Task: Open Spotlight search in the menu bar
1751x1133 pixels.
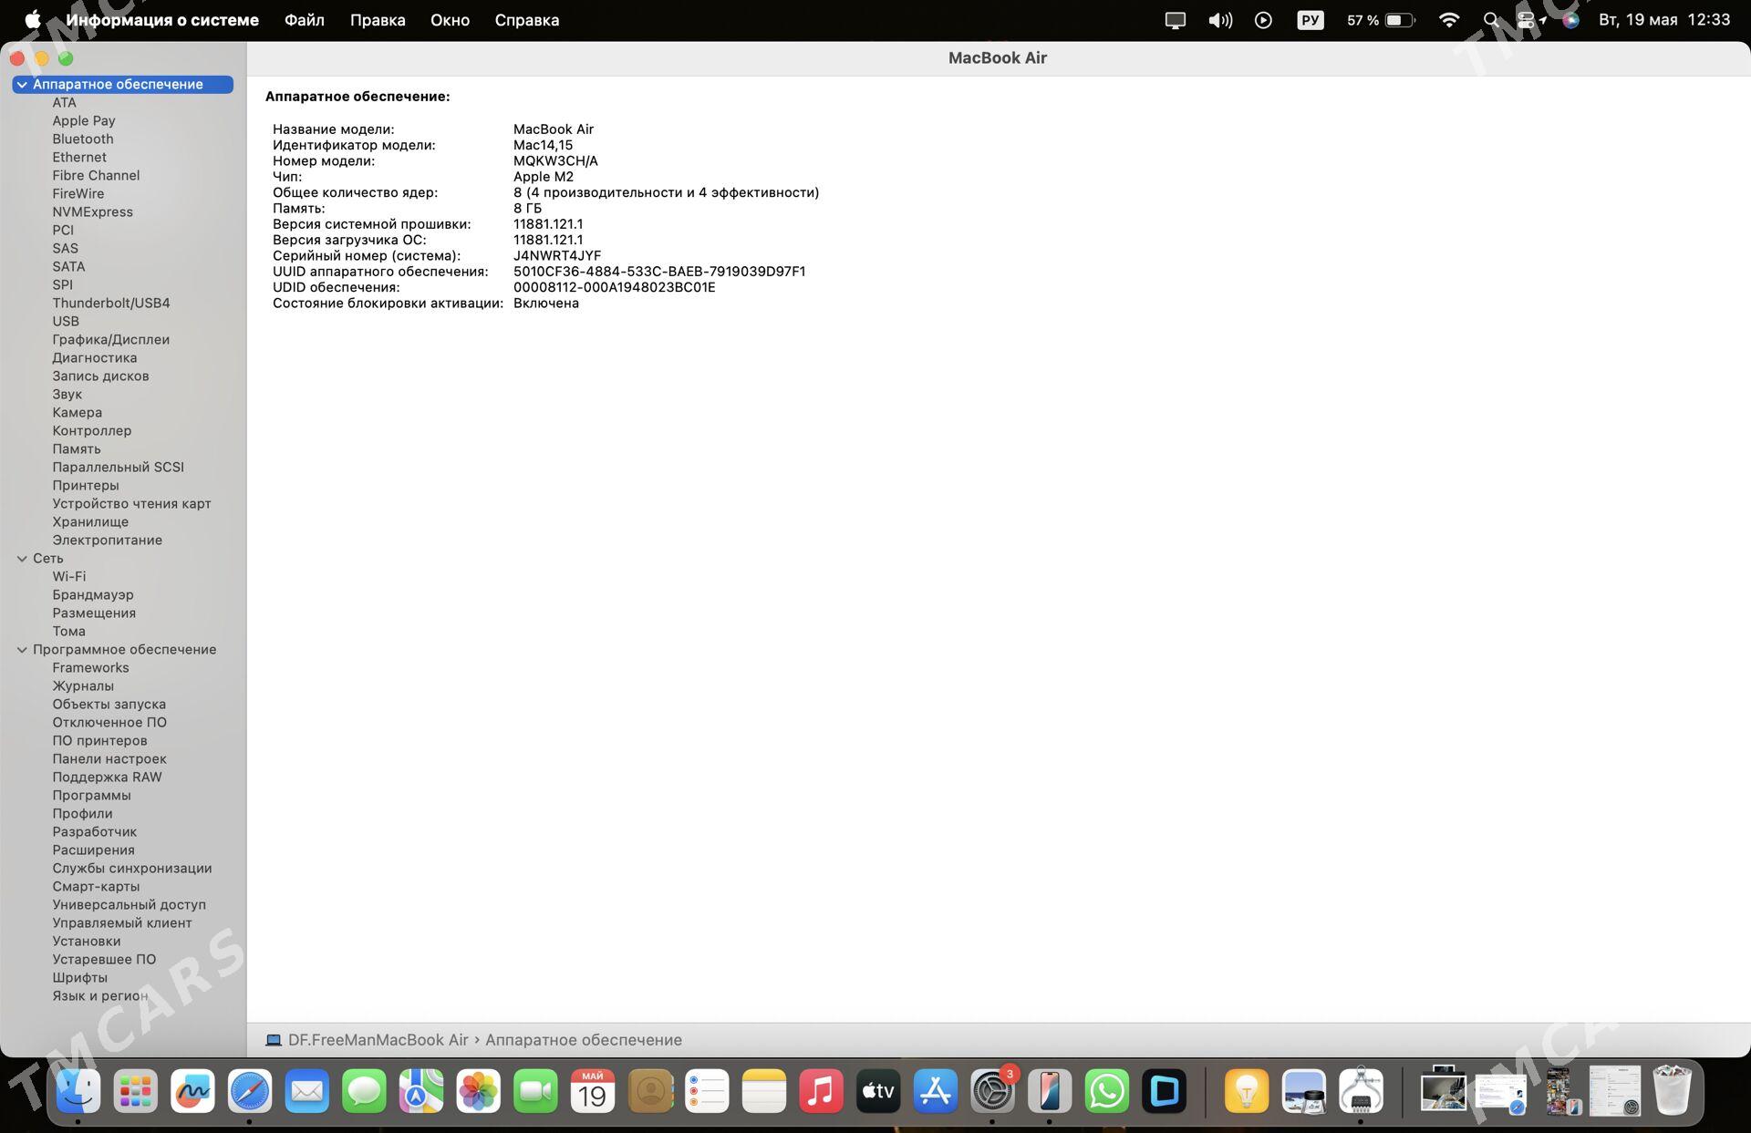Action: [1491, 20]
